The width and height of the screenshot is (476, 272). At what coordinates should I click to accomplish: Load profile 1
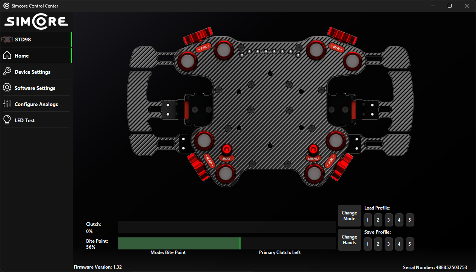(x=367, y=220)
